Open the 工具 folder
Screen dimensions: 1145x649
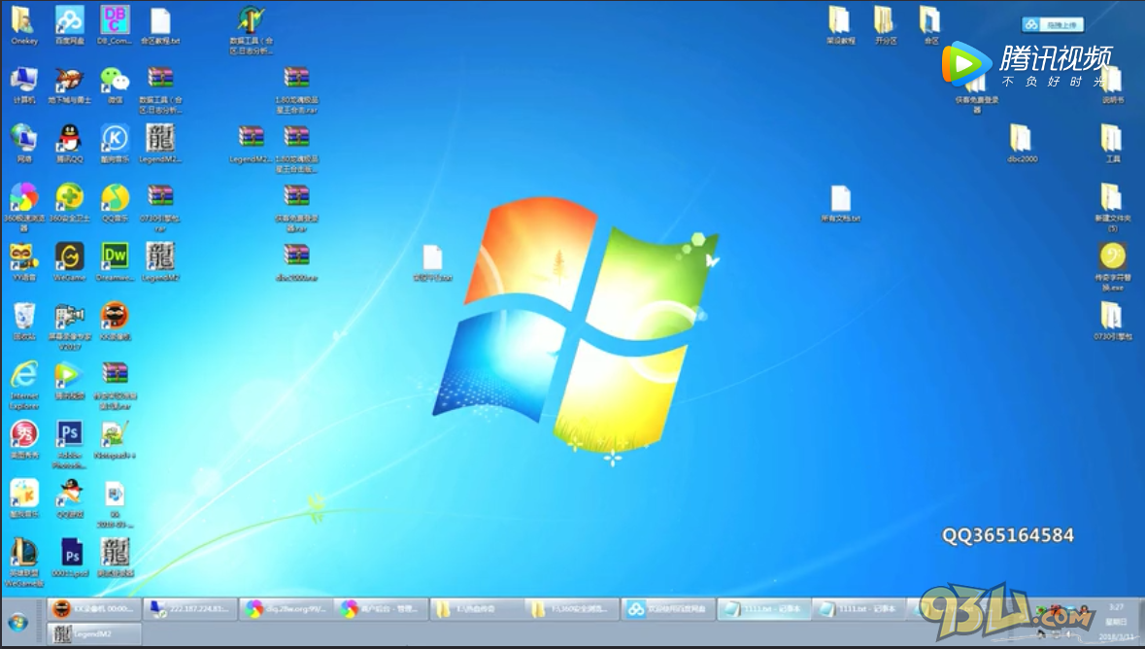(x=1112, y=144)
